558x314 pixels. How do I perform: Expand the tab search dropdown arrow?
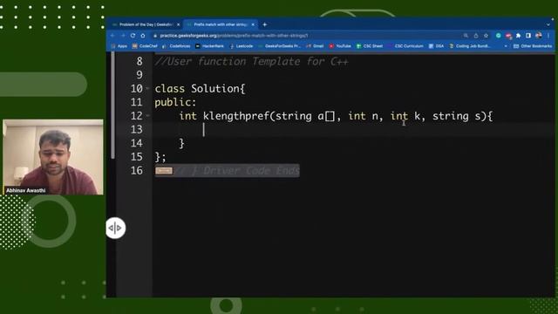pos(548,24)
